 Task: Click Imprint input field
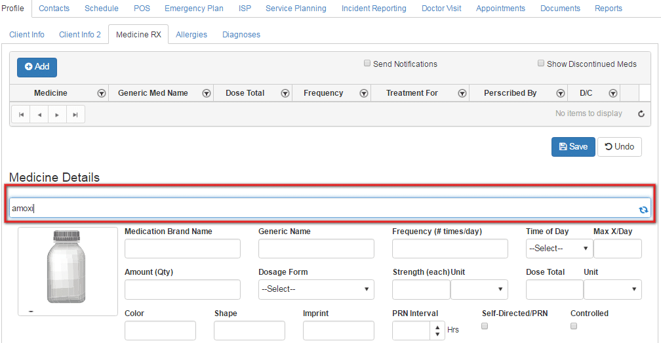point(338,331)
